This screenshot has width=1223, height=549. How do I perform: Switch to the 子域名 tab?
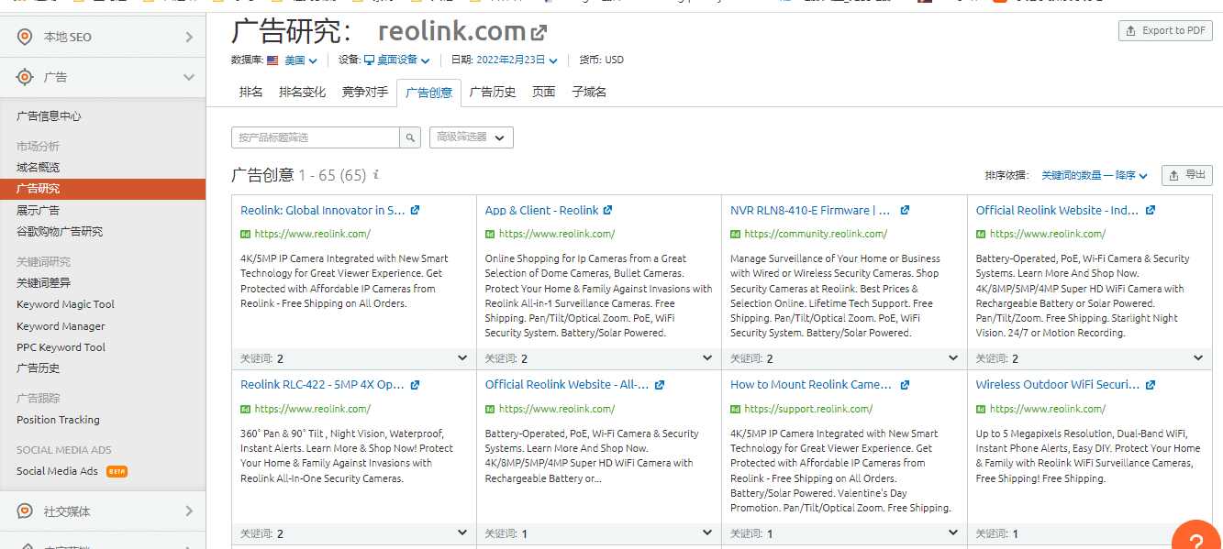click(x=589, y=92)
